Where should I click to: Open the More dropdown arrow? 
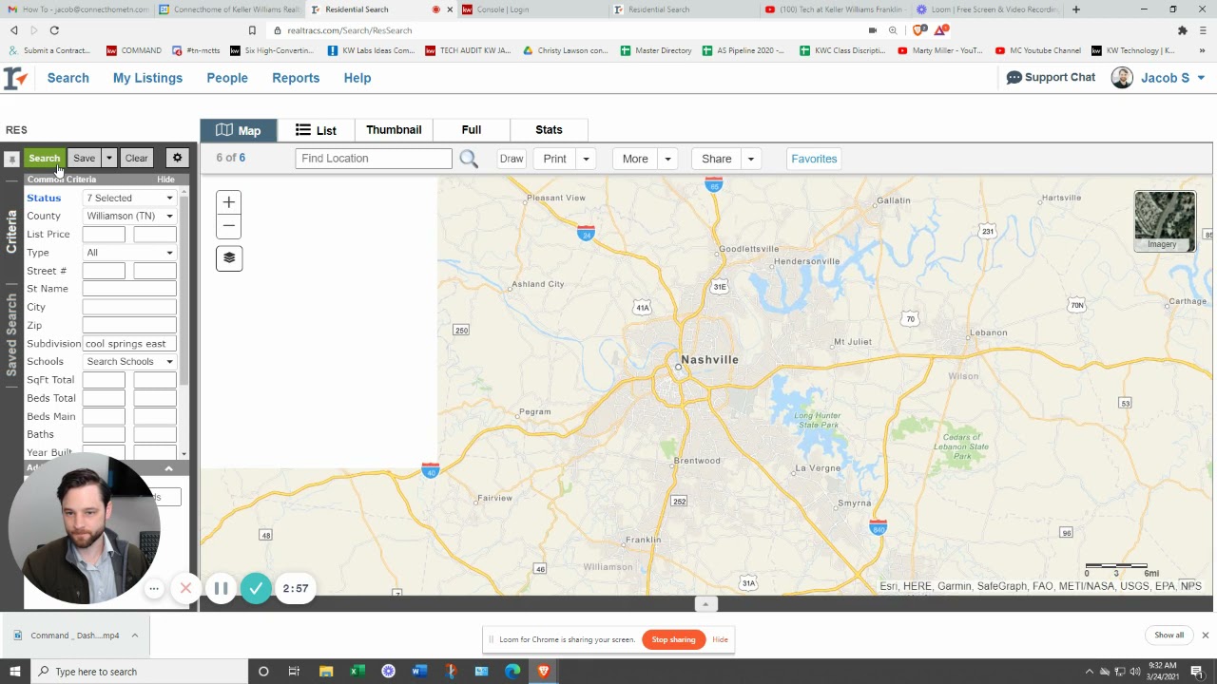667,159
